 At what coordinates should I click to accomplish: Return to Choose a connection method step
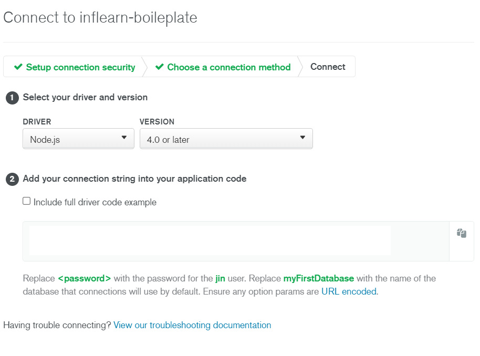pyautogui.click(x=228, y=67)
